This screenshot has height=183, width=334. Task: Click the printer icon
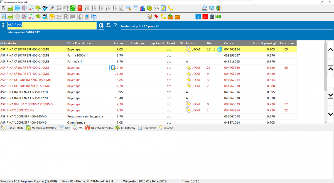205,8
